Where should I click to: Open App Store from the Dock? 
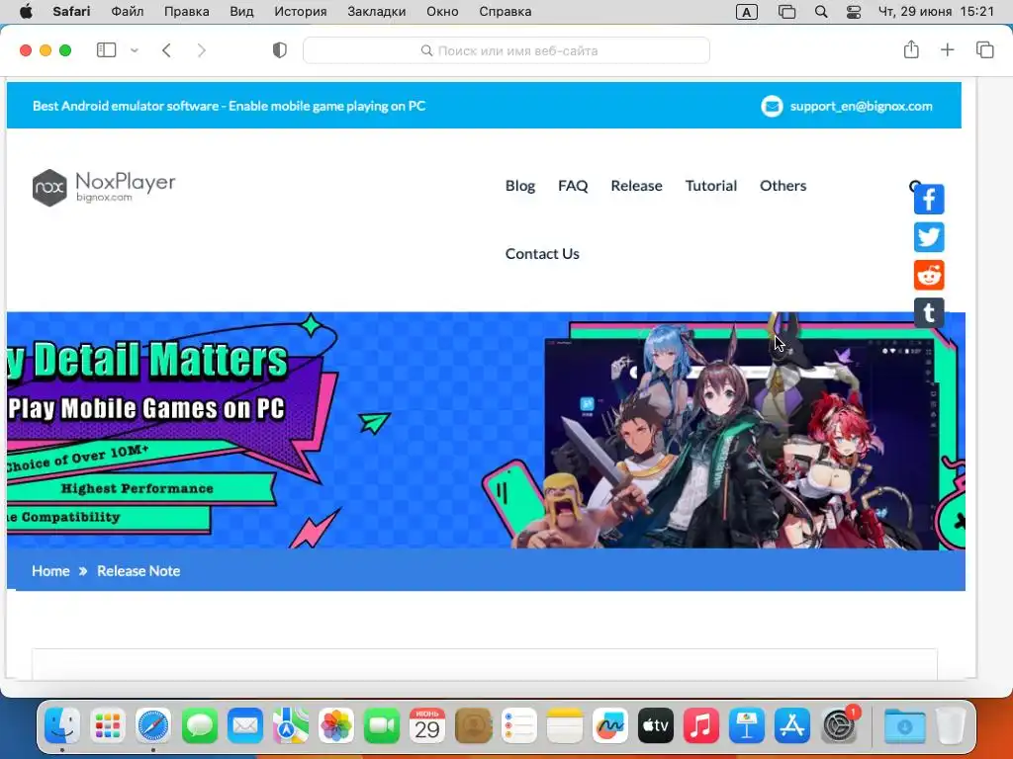[x=792, y=726]
